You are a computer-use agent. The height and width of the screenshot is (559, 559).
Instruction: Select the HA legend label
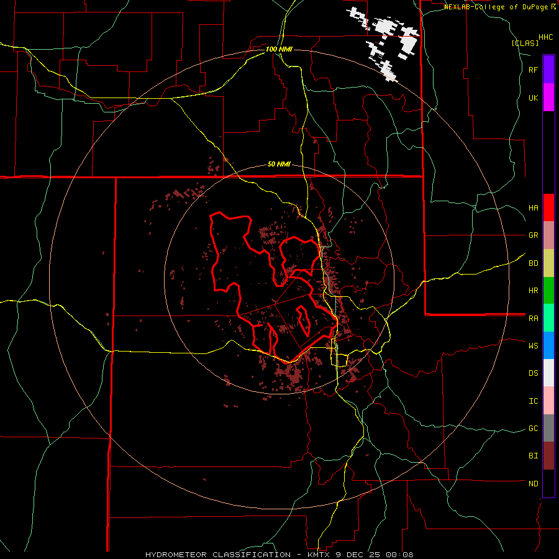533,208
